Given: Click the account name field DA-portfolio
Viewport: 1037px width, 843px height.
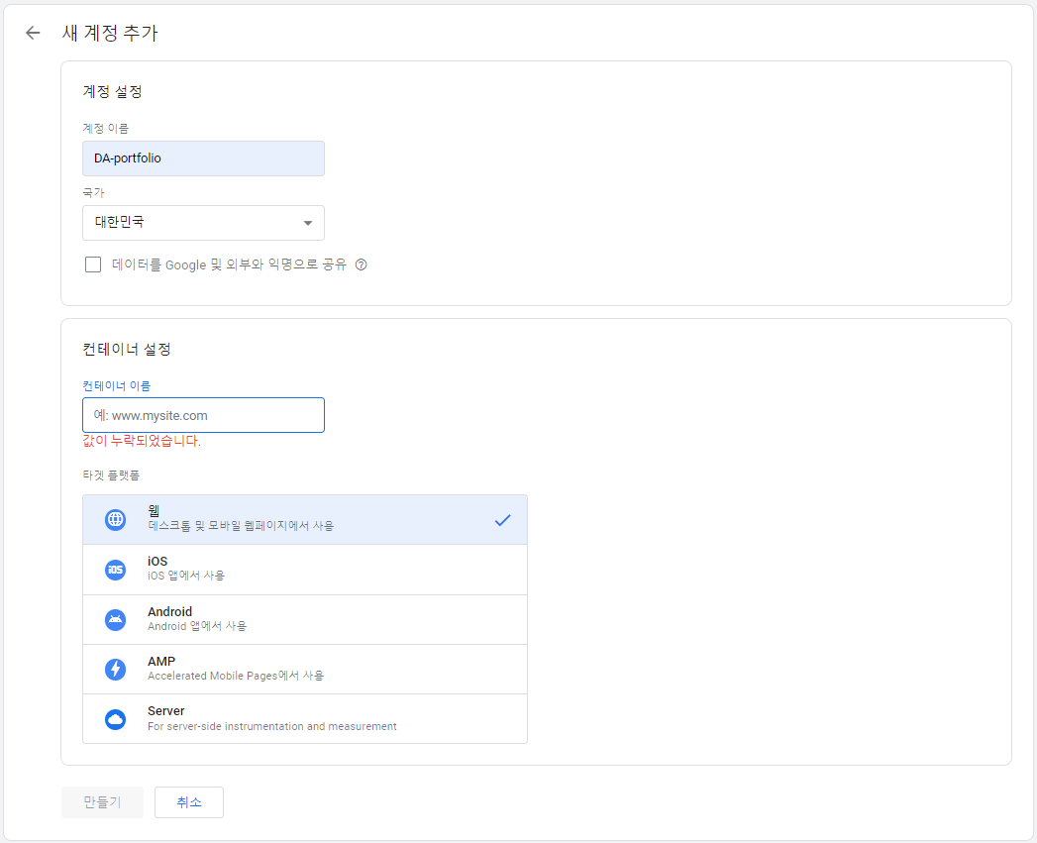Looking at the screenshot, I should point(204,158).
